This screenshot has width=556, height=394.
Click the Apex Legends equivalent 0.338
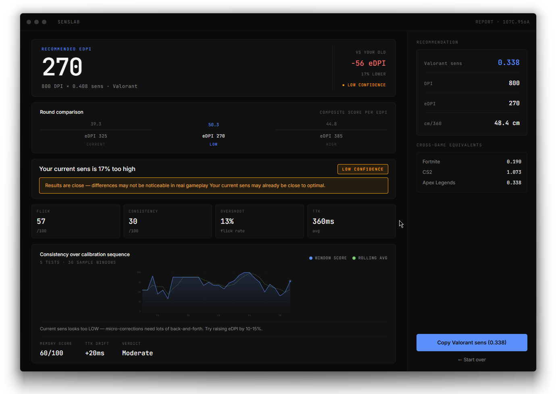(514, 183)
